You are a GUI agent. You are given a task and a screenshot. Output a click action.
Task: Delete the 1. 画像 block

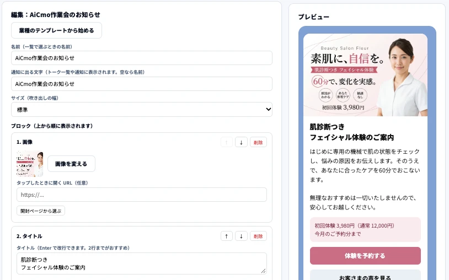click(x=258, y=142)
